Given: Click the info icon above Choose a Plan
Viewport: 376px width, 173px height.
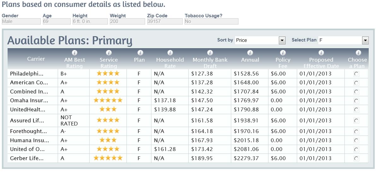Looking at the screenshot, I should tap(358, 53).
